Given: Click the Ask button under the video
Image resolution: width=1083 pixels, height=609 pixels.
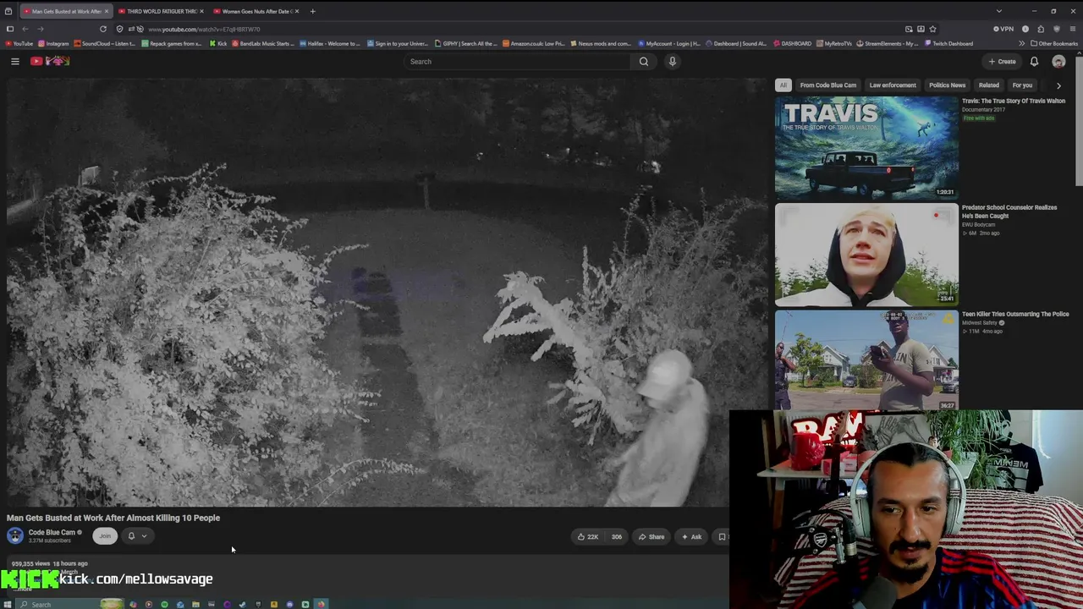Looking at the screenshot, I should click(691, 536).
